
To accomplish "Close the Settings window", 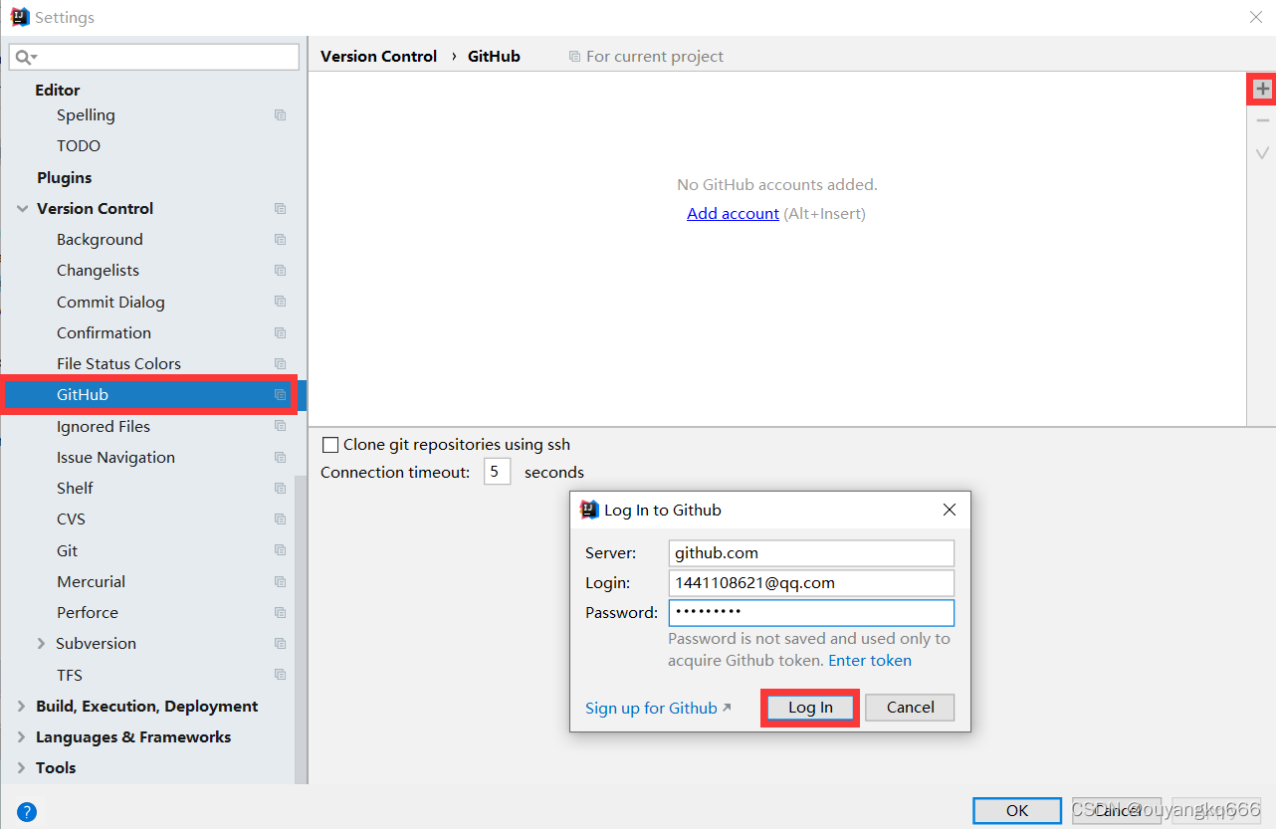I will (x=1256, y=17).
